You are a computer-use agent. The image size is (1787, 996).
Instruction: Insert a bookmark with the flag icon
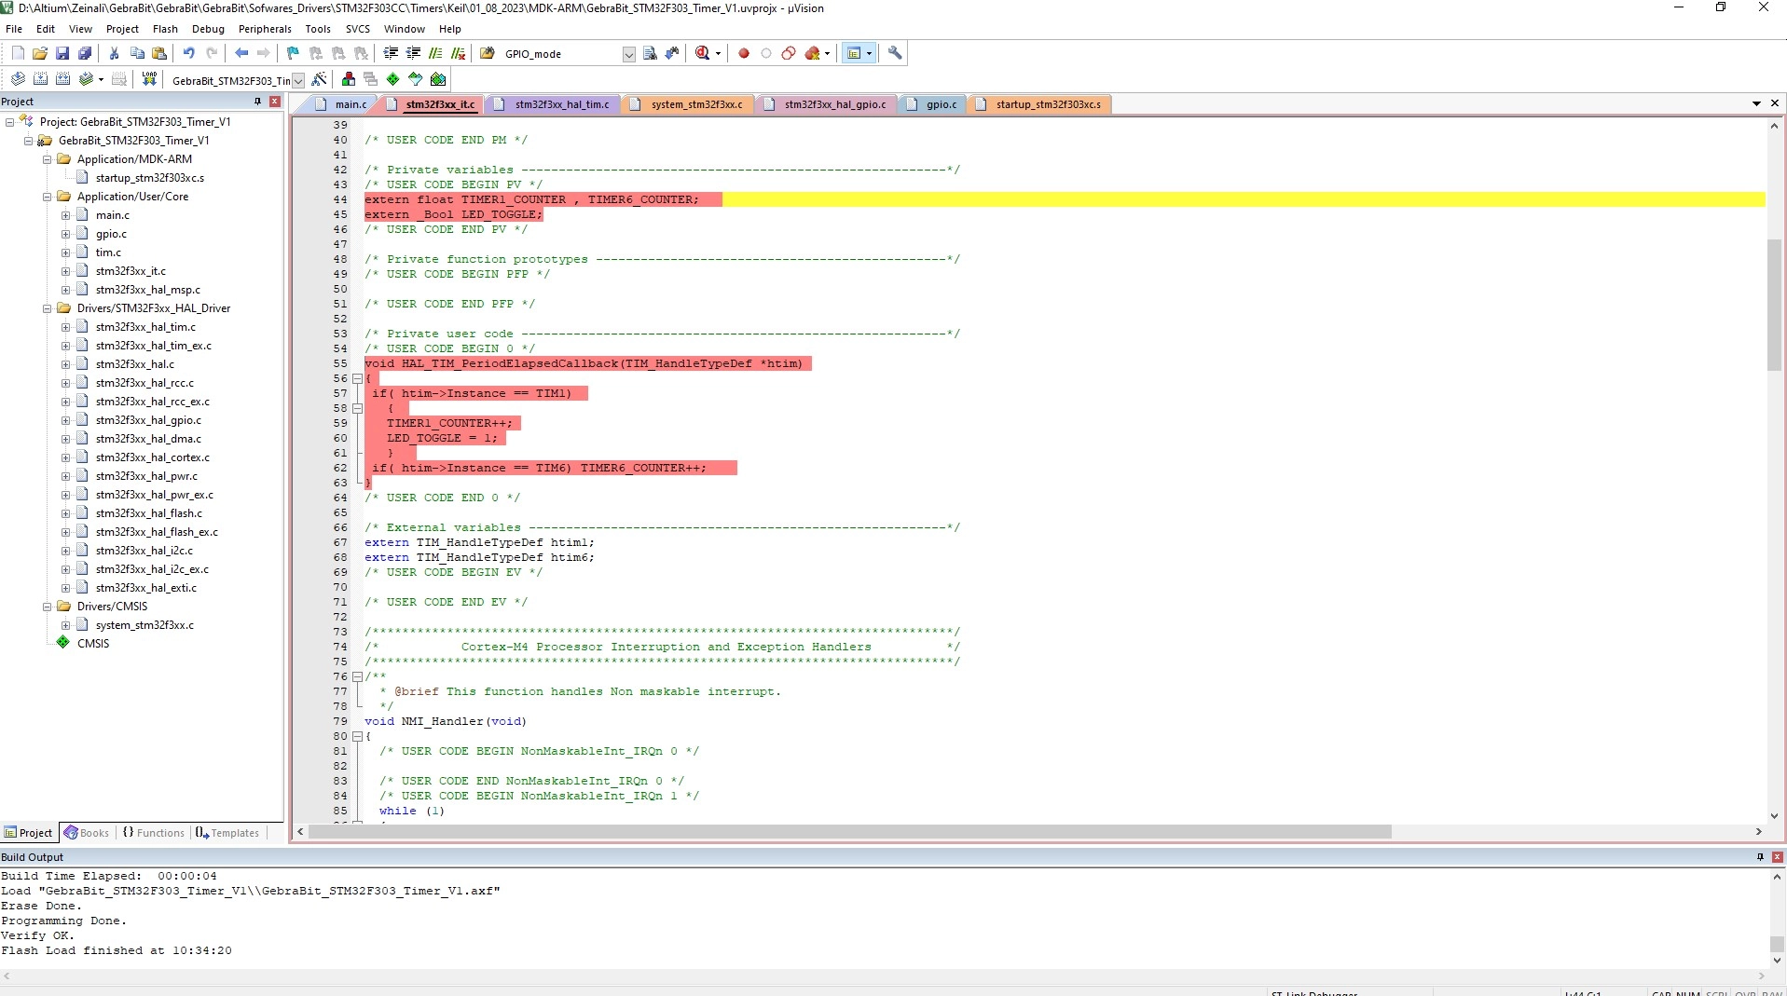click(293, 53)
